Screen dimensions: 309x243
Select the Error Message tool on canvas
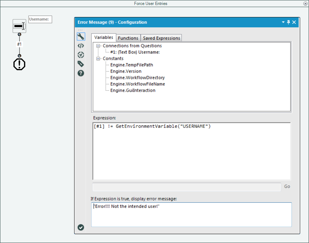[19, 64]
